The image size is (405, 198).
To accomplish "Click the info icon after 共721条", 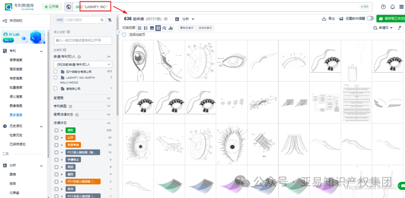I will (x=166, y=19).
